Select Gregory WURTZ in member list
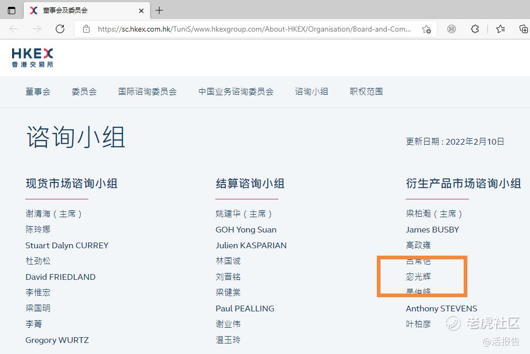The width and height of the screenshot is (530, 354). tap(57, 340)
